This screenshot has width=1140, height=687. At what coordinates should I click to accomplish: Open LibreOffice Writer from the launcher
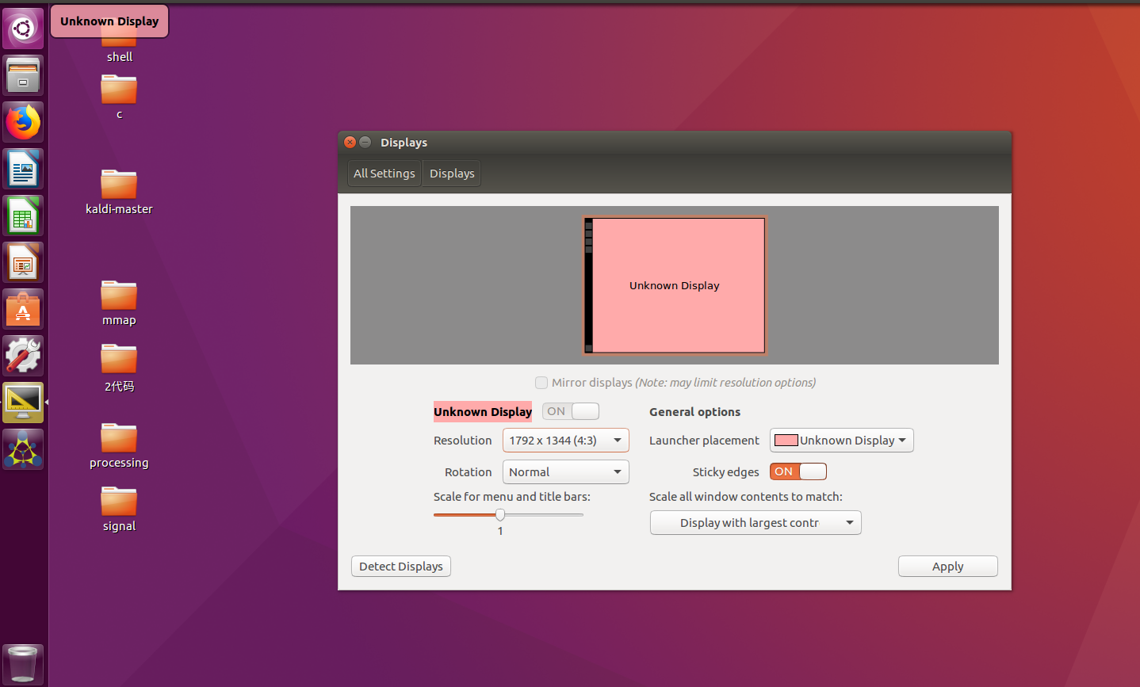23,169
